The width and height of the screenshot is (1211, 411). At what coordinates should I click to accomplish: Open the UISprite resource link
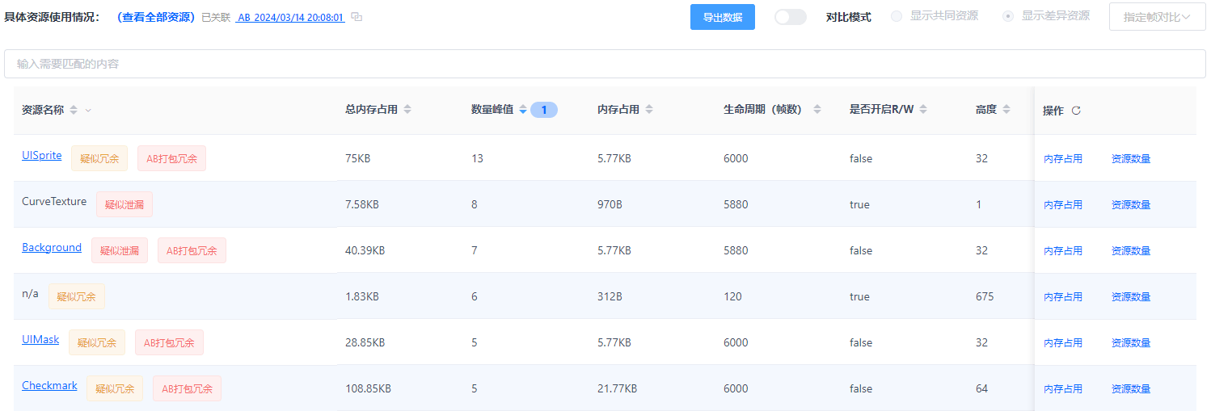(42, 155)
